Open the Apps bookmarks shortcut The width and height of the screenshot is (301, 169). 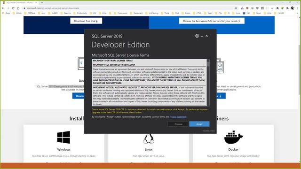click(6, 13)
